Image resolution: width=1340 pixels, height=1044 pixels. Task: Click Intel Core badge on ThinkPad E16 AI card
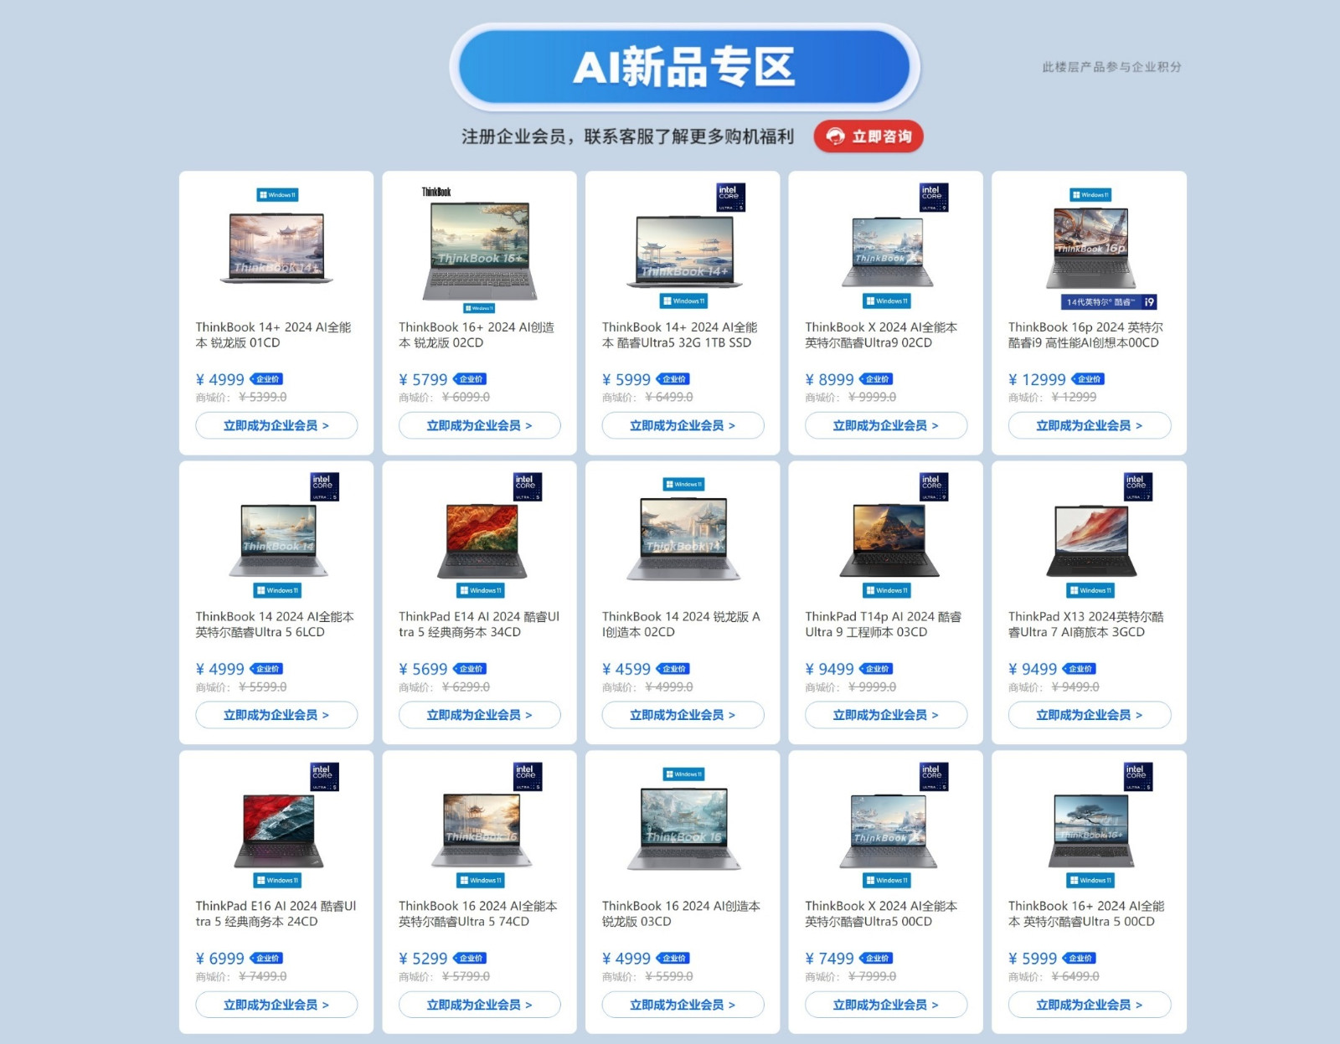(324, 777)
